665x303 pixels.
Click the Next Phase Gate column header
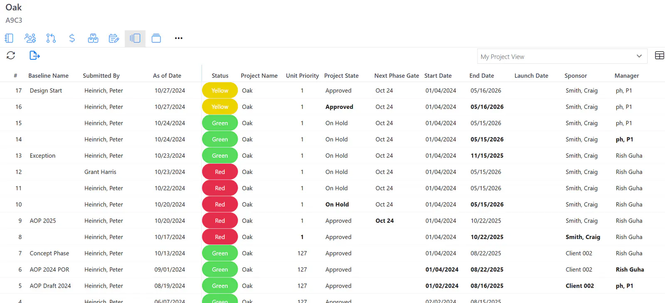pyautogui.click(x=397, y=76)
